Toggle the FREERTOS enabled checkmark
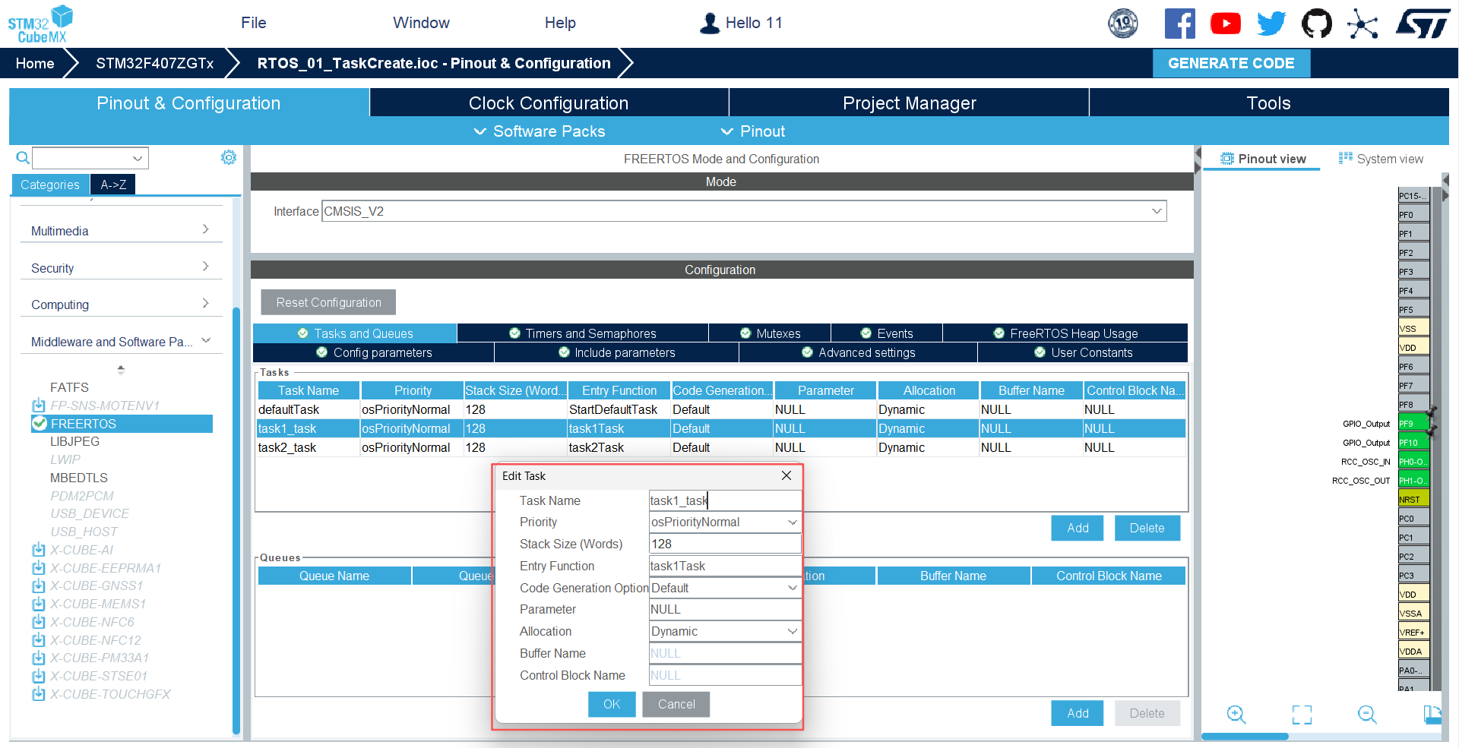The image size is (1459, 748). [x=40, y=424]
